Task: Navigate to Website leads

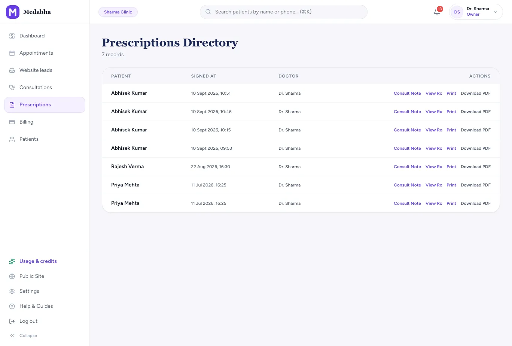Action: coord(45,70)
